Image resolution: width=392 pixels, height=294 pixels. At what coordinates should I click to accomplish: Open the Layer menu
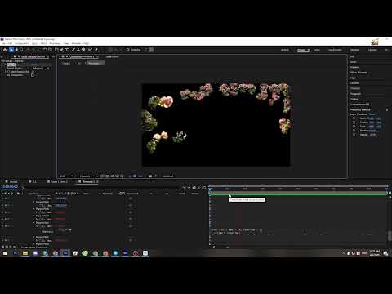[34, 43]
